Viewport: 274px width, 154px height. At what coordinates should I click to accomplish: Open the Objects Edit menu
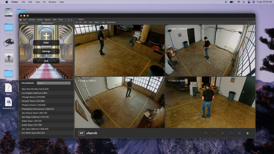point(85,22)
